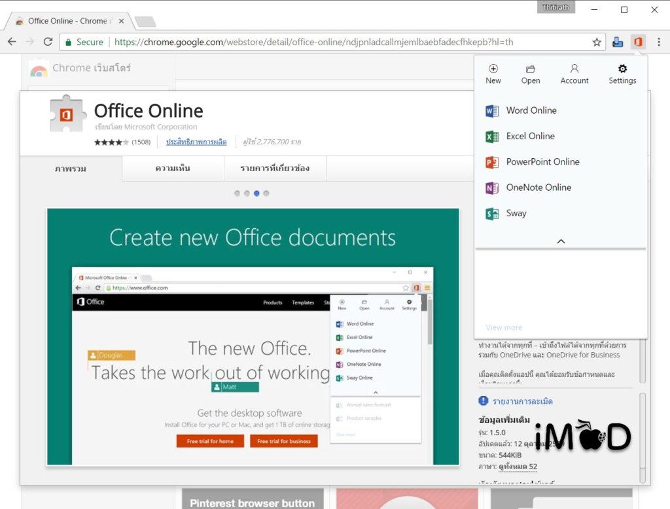Viewport: 670px width, 509px height.
Task: Switch to the รายการที่เกี่ยวข้อง tab
Action: pos(275,169)
